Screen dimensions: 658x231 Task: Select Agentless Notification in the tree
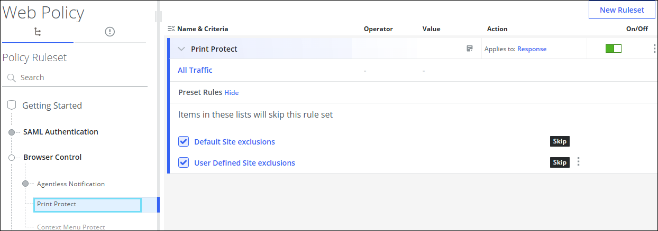pyautogui.click(x=70, y=184)
